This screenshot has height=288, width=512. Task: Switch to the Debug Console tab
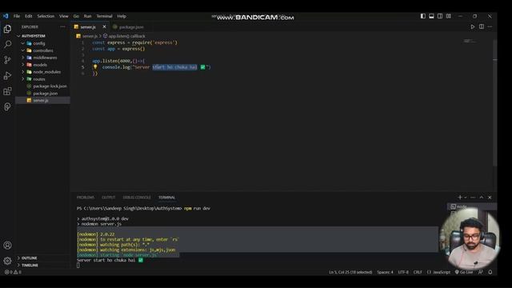(137, 198)
